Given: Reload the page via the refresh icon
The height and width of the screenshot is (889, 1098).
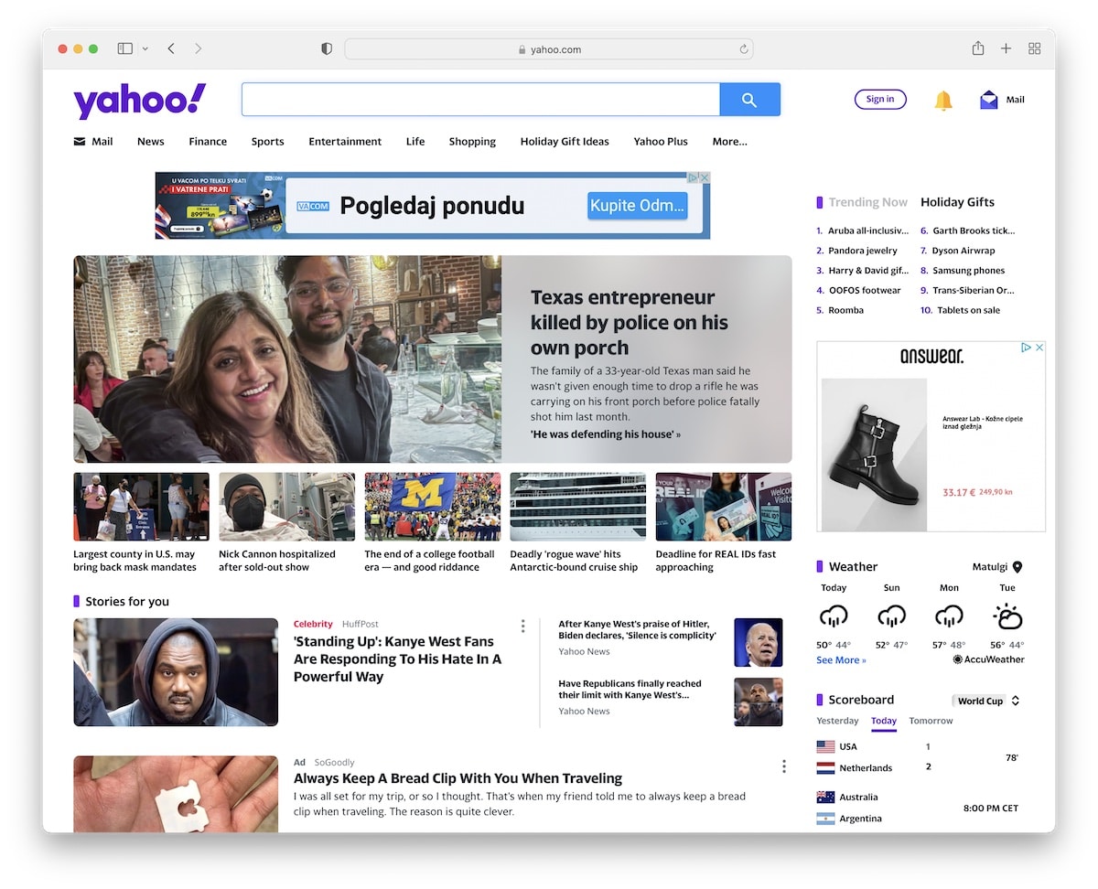Looking at the screenshot, I should 743,49.
